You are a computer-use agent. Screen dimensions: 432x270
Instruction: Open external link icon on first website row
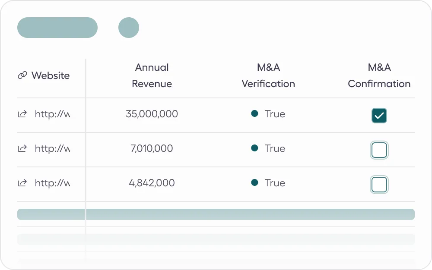tap(22, 114)
